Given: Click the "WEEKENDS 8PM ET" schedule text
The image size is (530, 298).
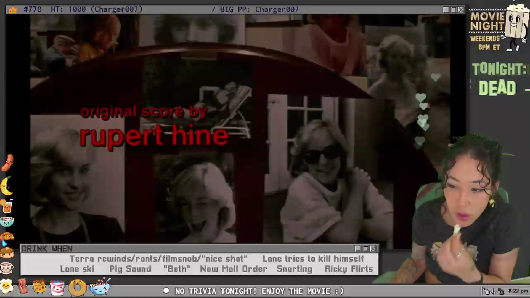Looking at the screenshot, I should tap(486, 43).
